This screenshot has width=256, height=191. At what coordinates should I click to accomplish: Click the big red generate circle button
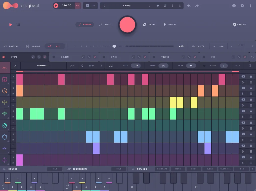click(x=127, y=25)
